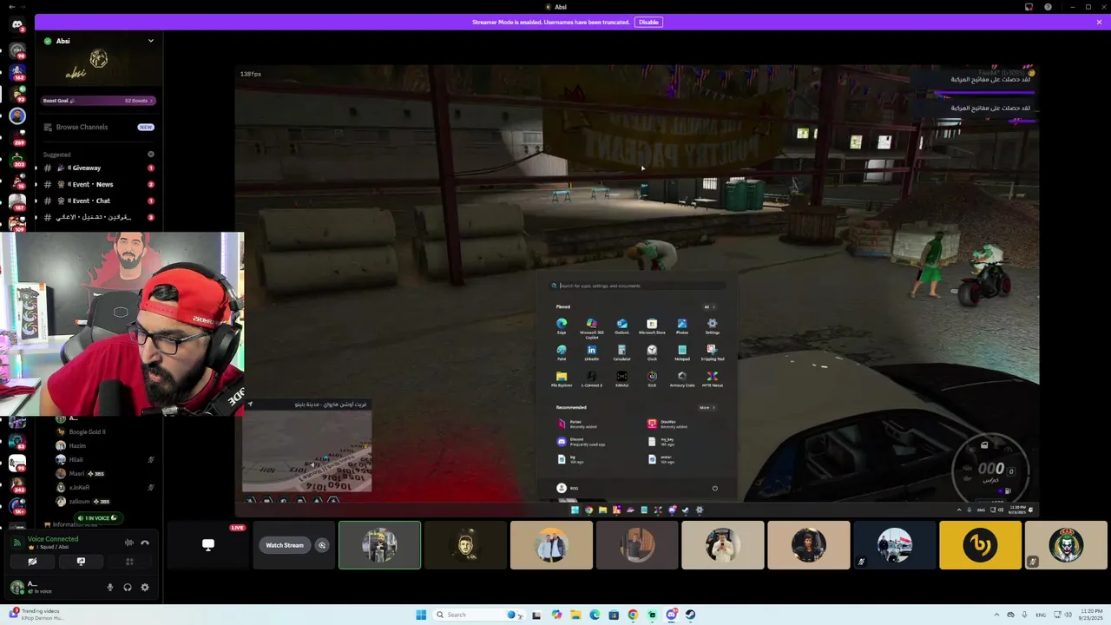Mute the microphone in the user panel
The height and width of the screenshot is (625, 1111).
[109, 588]
